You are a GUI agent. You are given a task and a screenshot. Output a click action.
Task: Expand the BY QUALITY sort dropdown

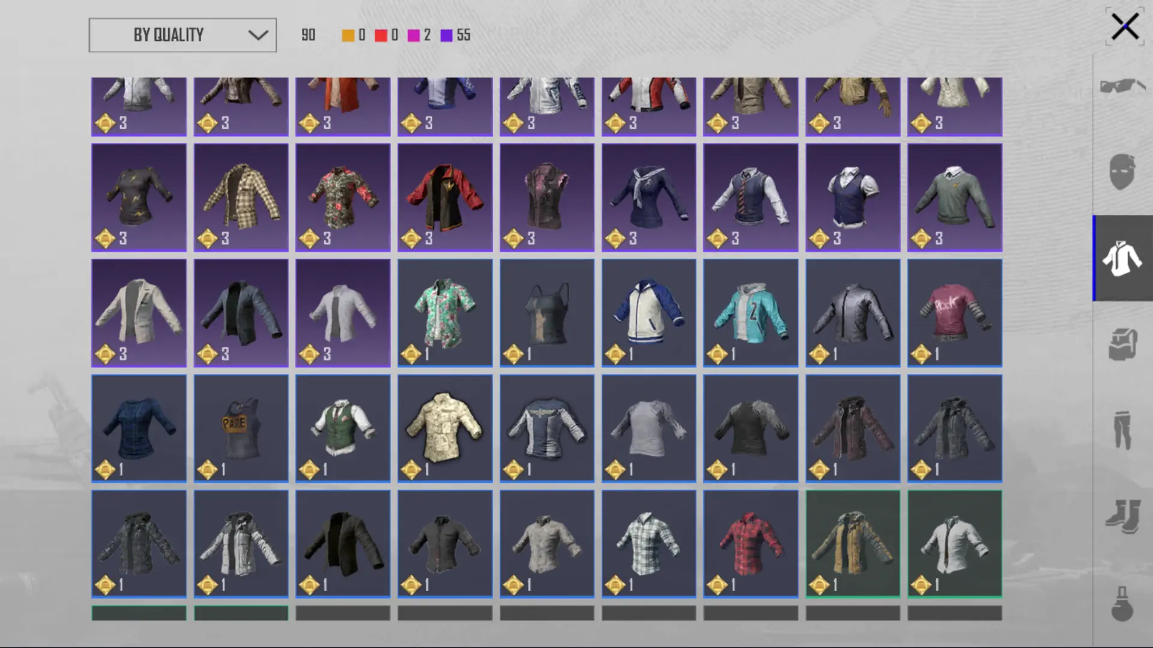[x=183, y=35]
